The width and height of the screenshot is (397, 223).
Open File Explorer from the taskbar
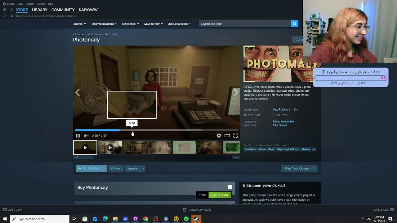tap(115, 219)
